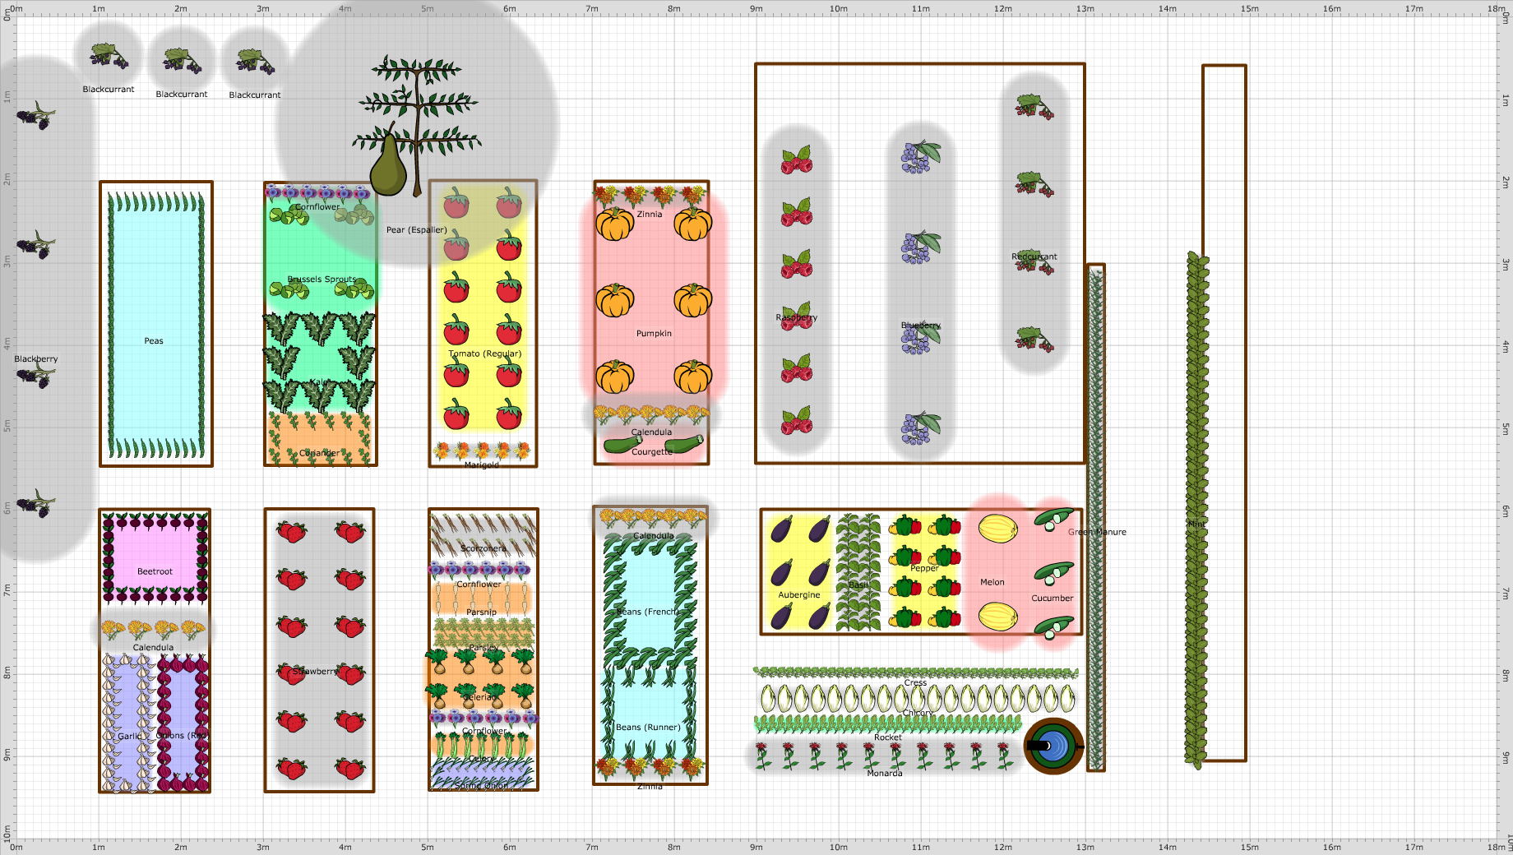Click the Kale plants label

[320, 382]
